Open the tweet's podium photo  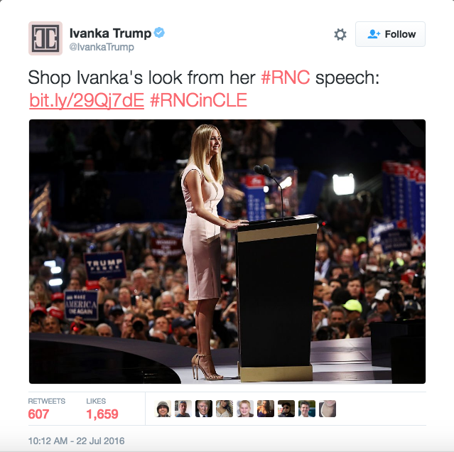coord(227,252)
